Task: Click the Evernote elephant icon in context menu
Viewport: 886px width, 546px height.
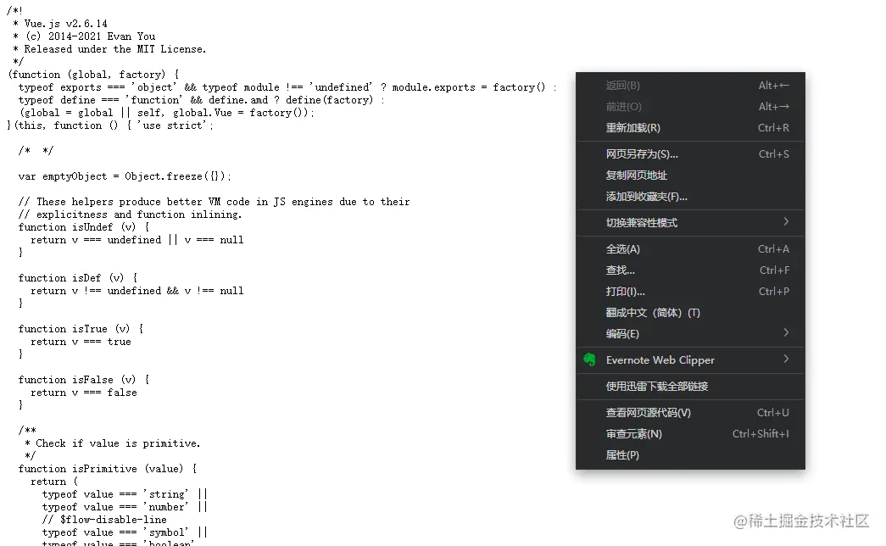Action: (x=589, y=359)
